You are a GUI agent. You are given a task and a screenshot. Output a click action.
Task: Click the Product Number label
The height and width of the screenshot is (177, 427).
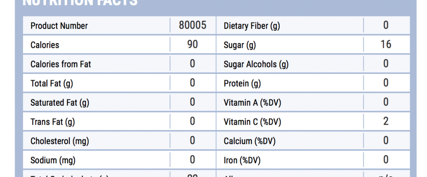coord(59,26)
